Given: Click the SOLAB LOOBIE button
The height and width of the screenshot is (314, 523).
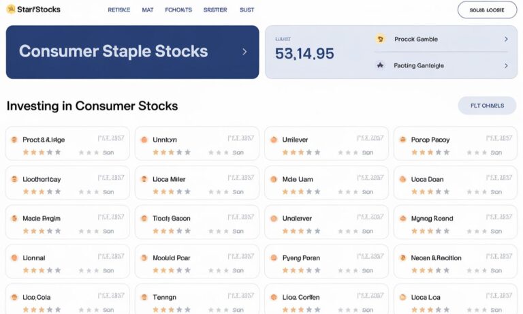Looking at the screenshot, I should pos(487,10).
